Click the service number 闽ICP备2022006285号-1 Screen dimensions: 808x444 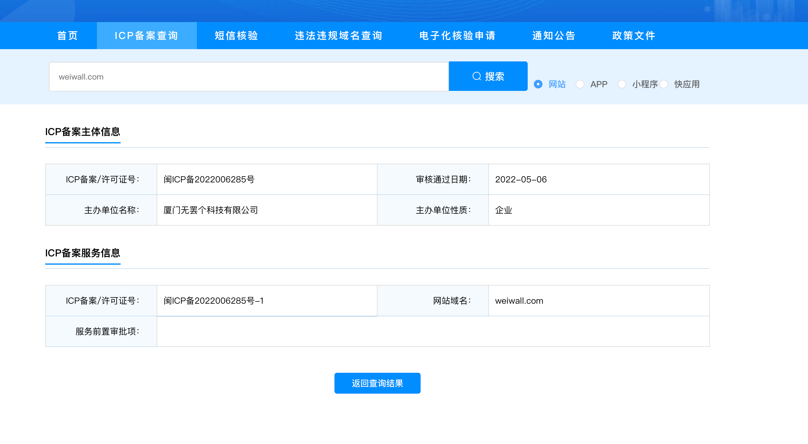click(x=213, y=301)
